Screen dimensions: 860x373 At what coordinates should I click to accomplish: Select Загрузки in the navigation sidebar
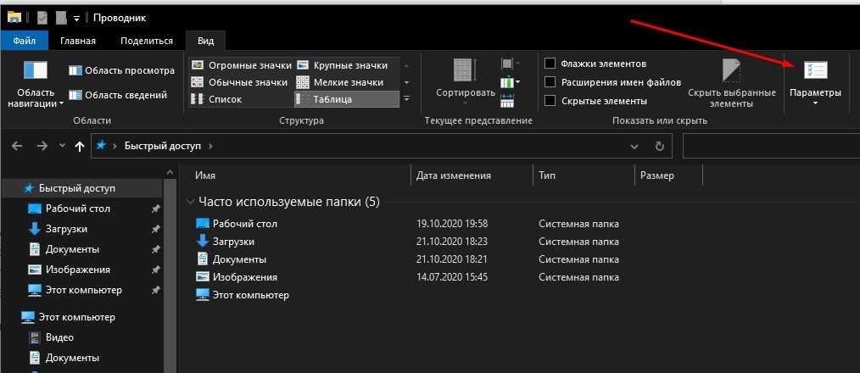tap(66, 229)
